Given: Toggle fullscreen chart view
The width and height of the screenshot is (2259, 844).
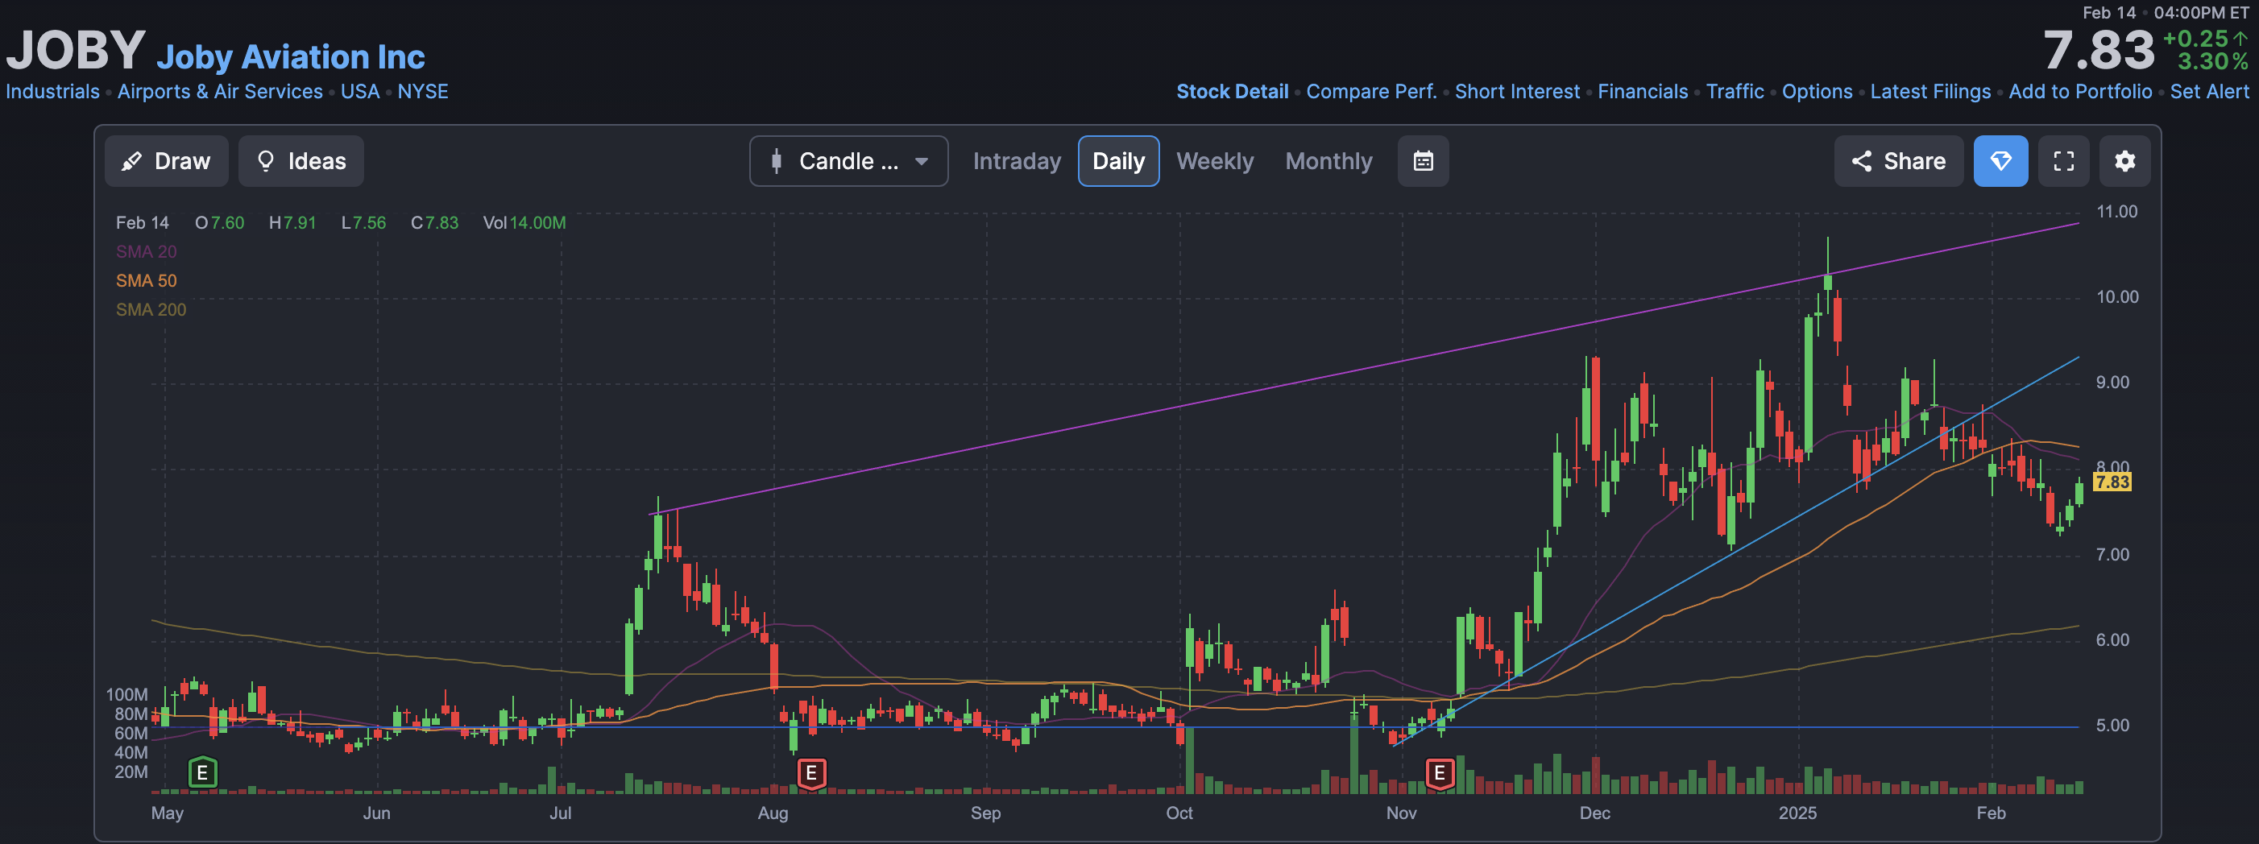Looking at the screenshot, I should (2063, 161).
